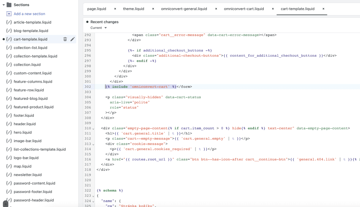Click the code icon next to hero.liquid
Viewport: 360px width, 207px height.
pyautogui.click(x=9, y=132)
